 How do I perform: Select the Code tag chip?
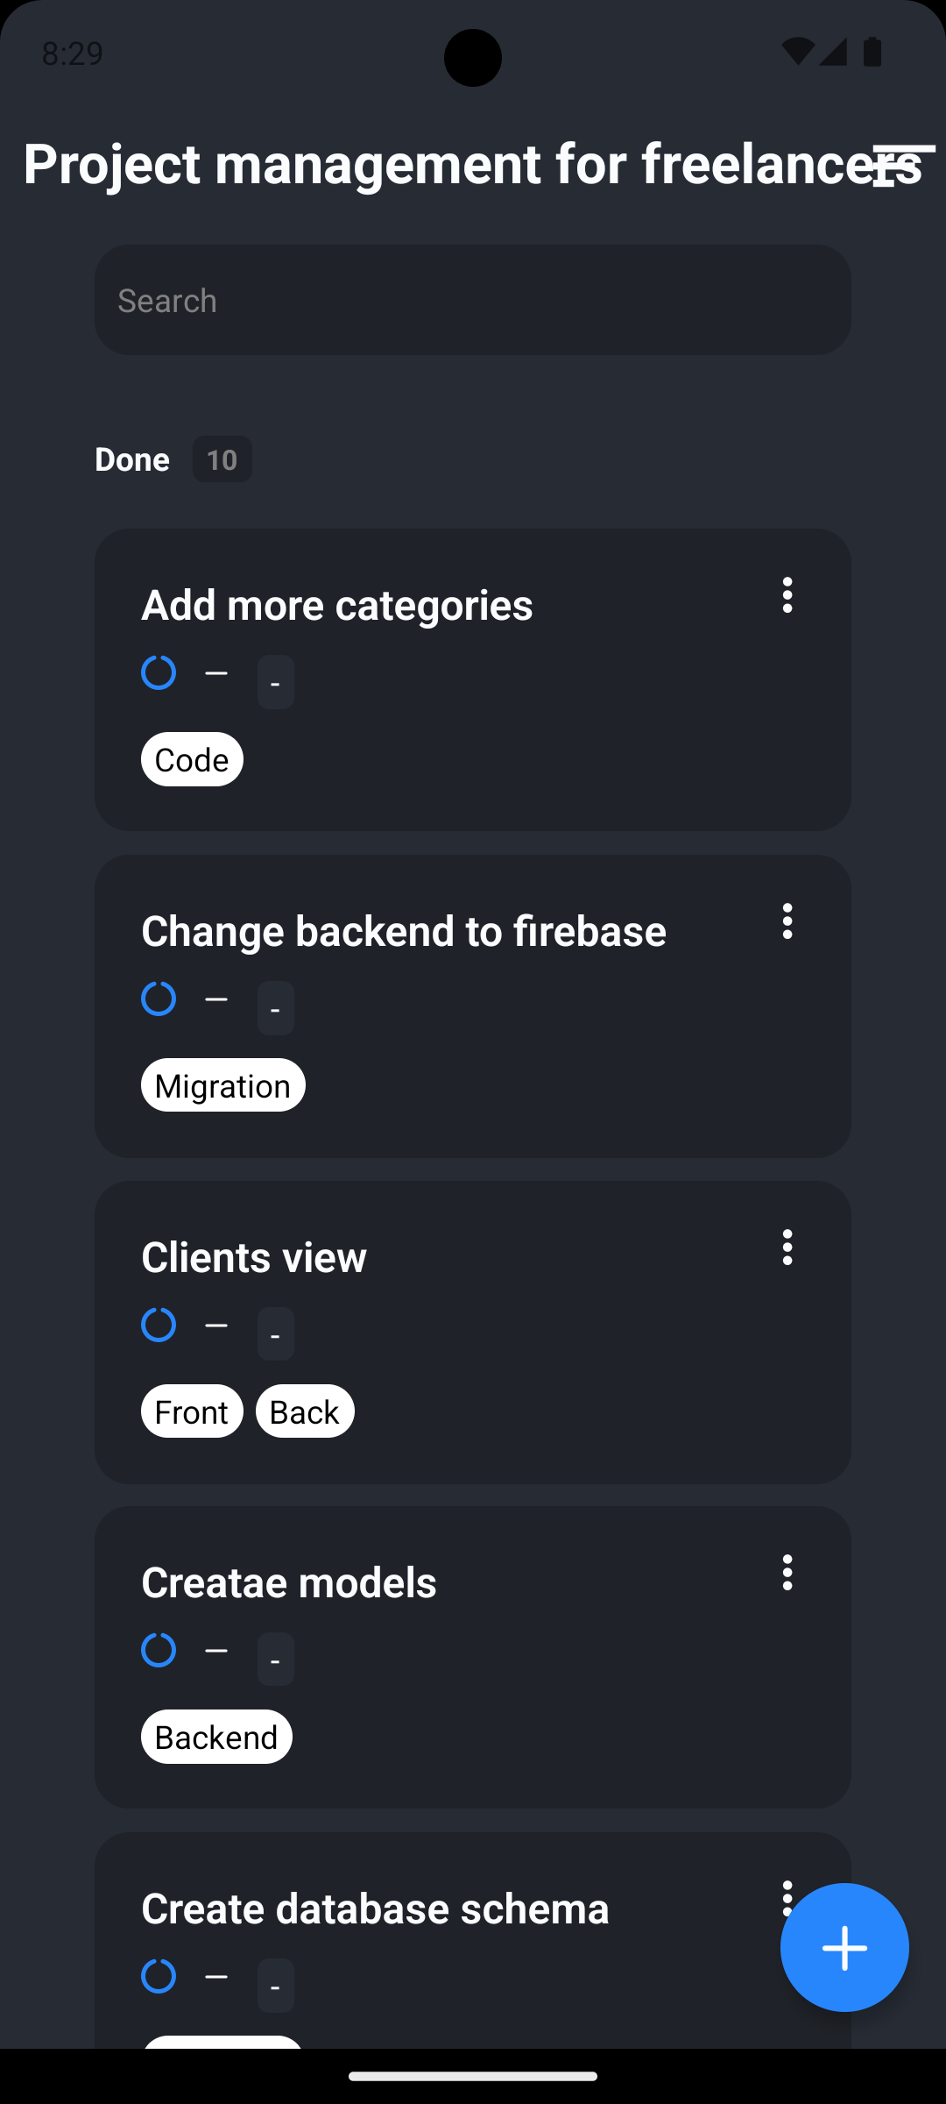point(192,759)
